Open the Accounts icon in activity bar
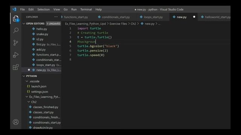 point(16,122)
